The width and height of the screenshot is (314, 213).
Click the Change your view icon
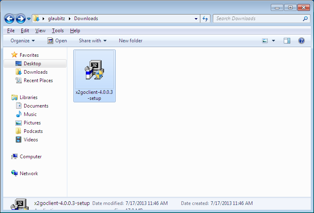[265, 41]
